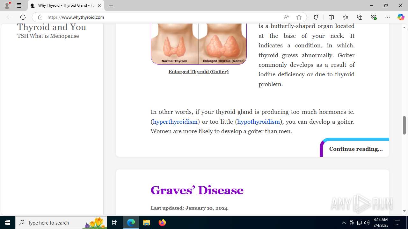The image size is (408, 229).
Task: Close the Why Thyroid browser tab
Action: [99, 5]
